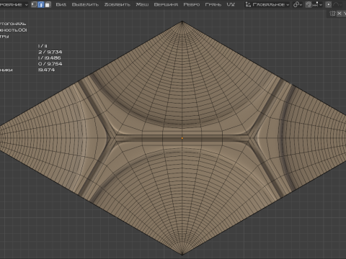Activate edge select mode button
The height and width of the screenshot is (259, 346).
click(41, 4)
